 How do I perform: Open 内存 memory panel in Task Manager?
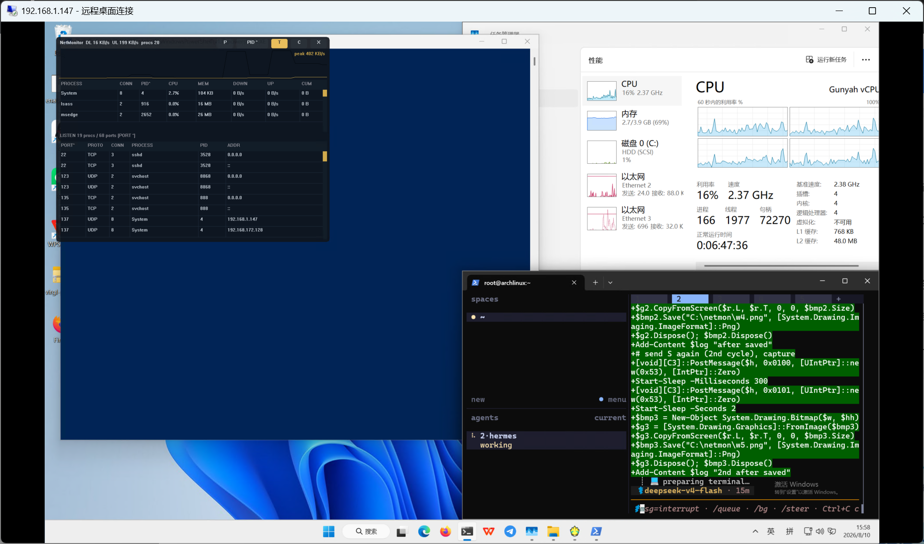[633, 120]
